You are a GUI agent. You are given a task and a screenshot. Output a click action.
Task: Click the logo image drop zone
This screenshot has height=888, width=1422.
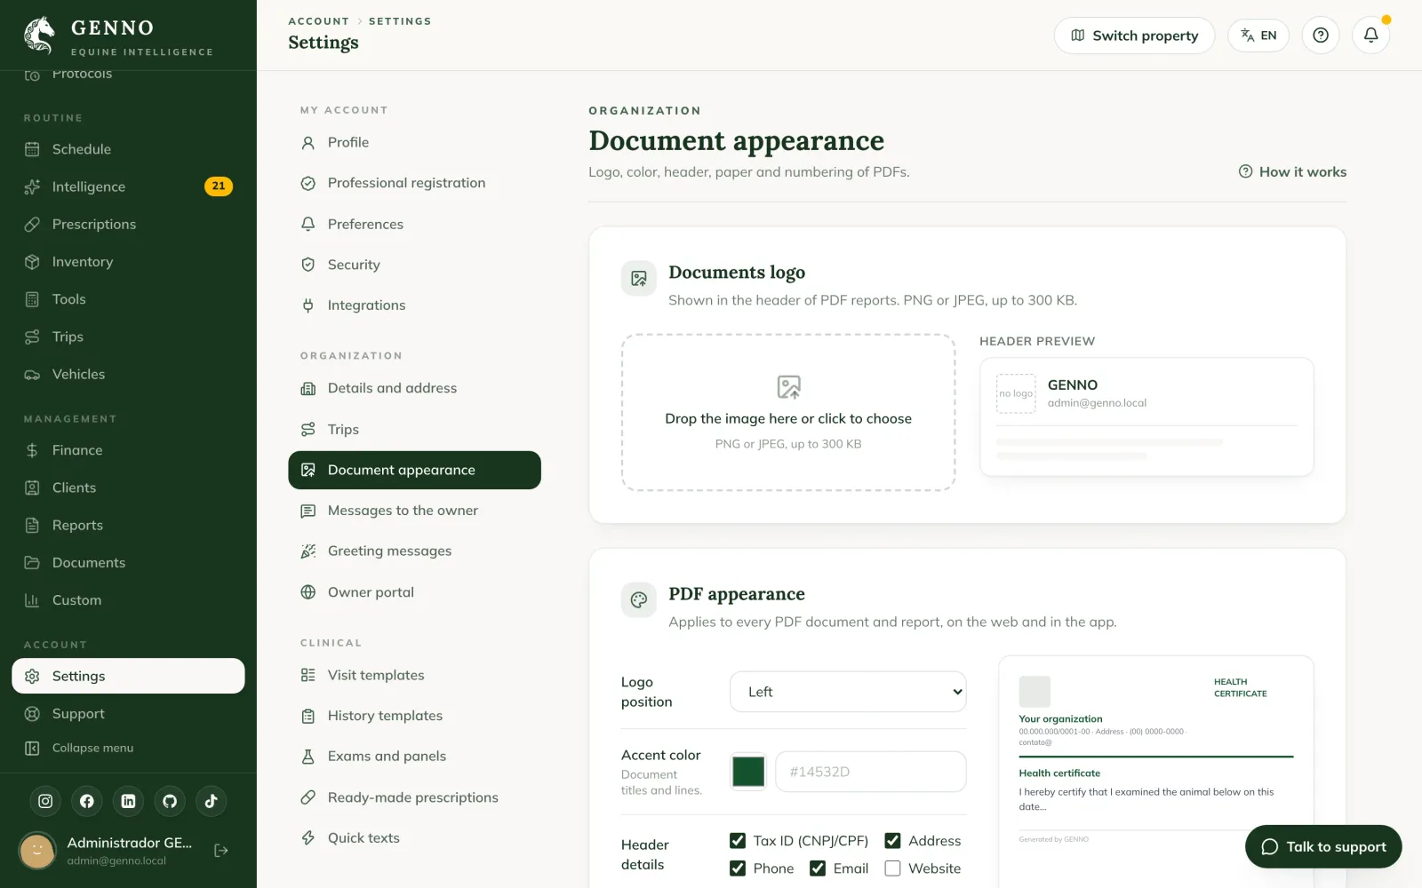tap(788, 413)
